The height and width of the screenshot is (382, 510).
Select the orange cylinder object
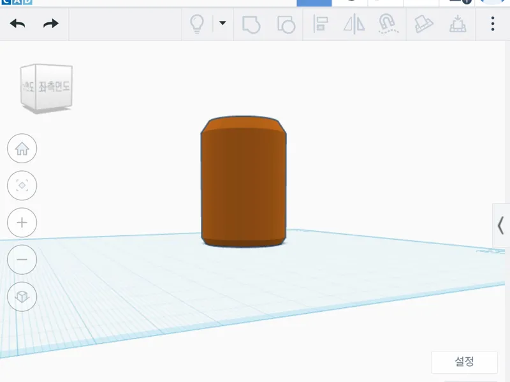tap(244, 182)
